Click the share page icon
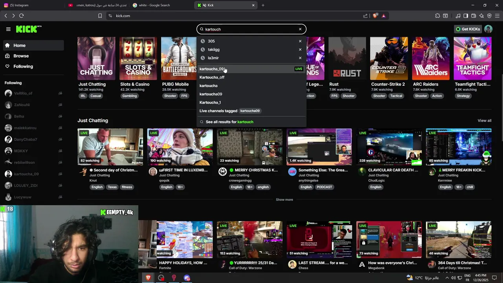The height and width of the screenshot is (283, 503). coord(365,16)
